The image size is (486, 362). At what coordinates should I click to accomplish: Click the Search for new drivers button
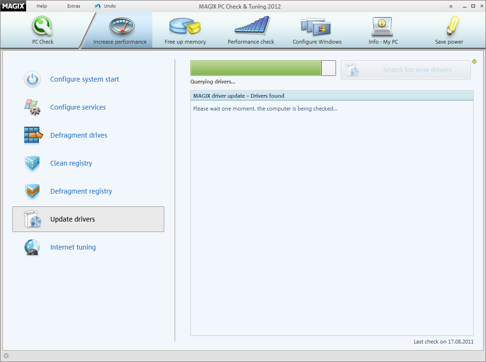coord(406,70)
